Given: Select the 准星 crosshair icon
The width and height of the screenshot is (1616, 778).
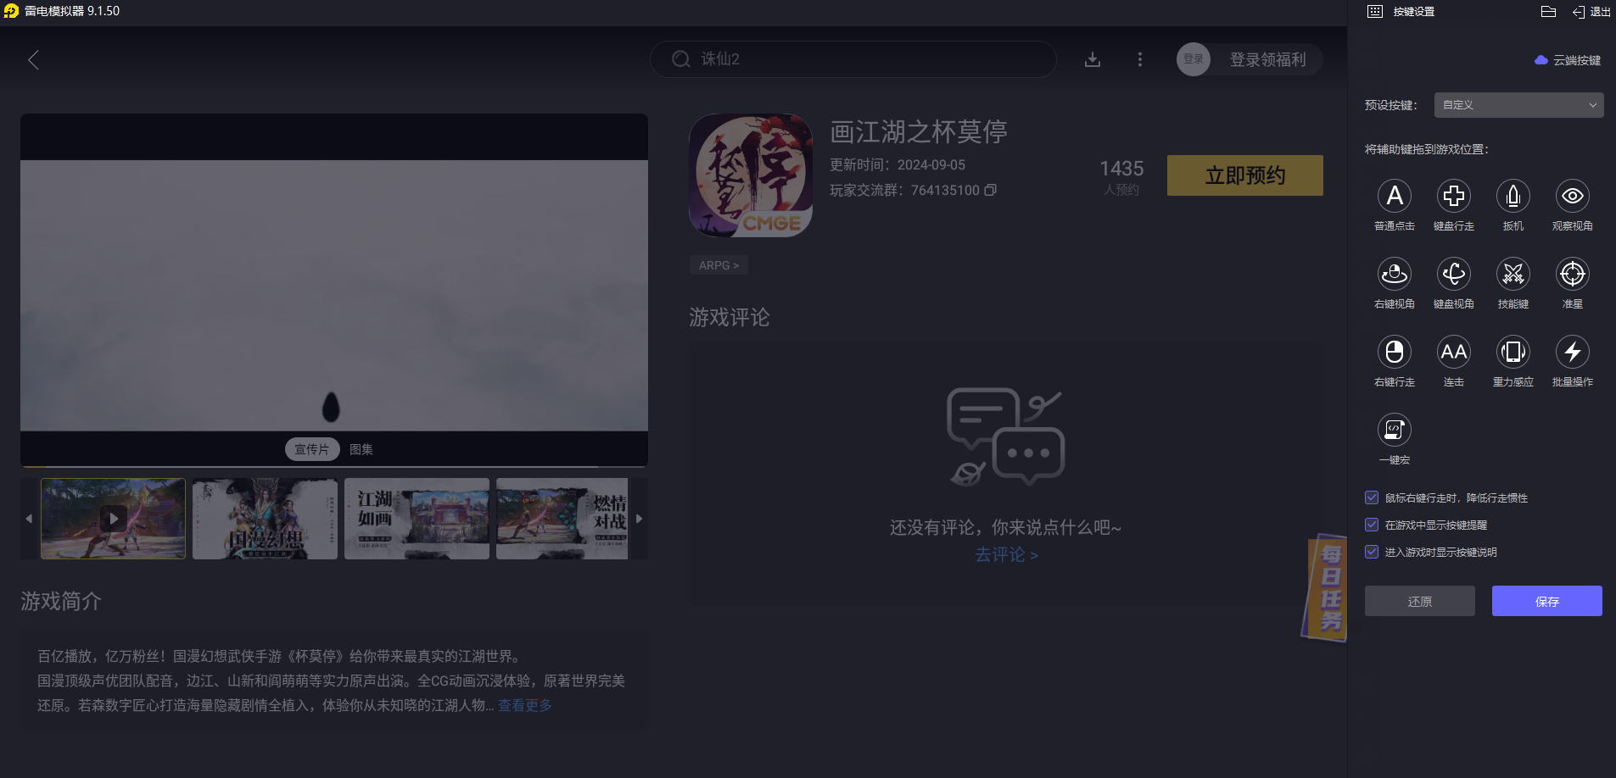Looking at the screenshot, I should click(x=1572, y=274).
